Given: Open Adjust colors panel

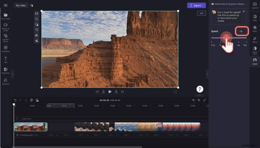Looking at the screenshot, I should [255, 50].
